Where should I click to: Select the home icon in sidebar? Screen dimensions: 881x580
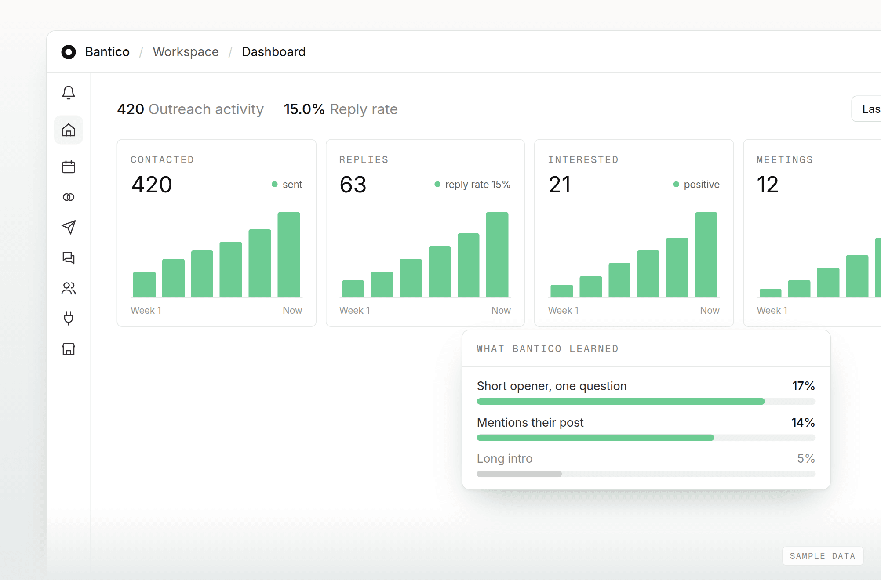click(69, 130)
